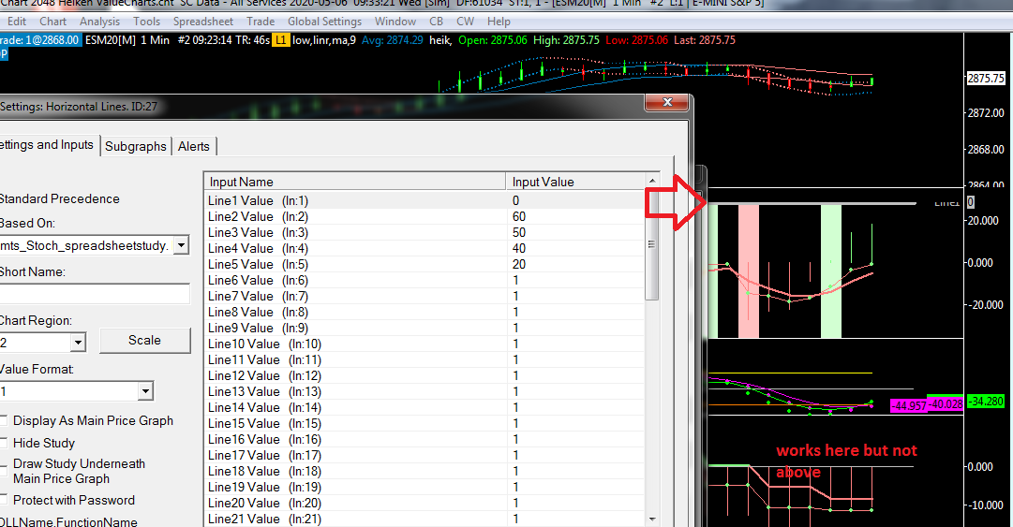Open the Chart menu
Viewport: 1013px width, 527px height.
click(x=53, y=22)
